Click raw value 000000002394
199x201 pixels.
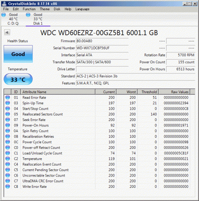pyautogui.click(x=176, y=103)
